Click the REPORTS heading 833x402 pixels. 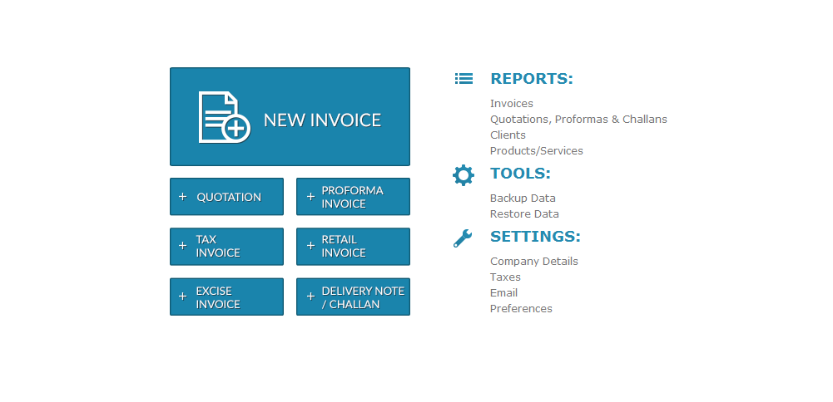coord(532,79)
